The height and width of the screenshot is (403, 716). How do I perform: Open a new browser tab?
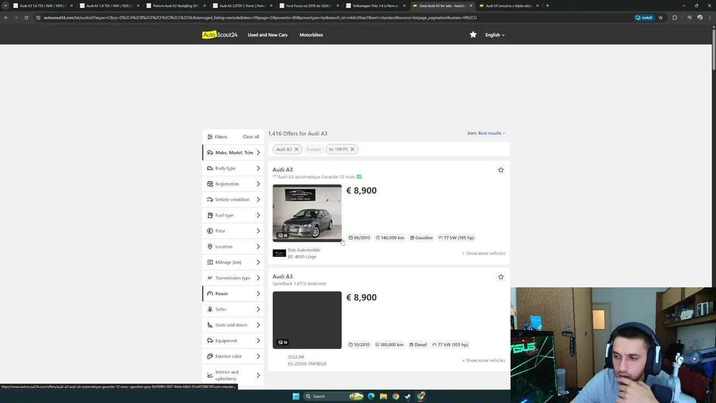547,6
